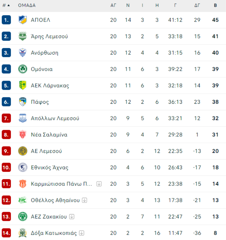This screenshot has height=240, width=226.
Task: Open Άρης Λεμεσού club logo
Action: tap(23, 36)
